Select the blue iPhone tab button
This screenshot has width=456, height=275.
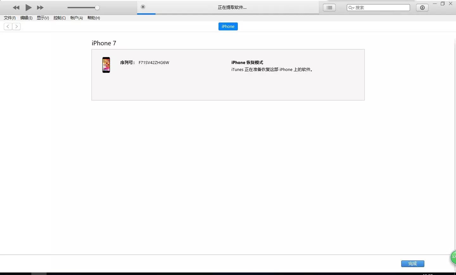tap(228, 27)
